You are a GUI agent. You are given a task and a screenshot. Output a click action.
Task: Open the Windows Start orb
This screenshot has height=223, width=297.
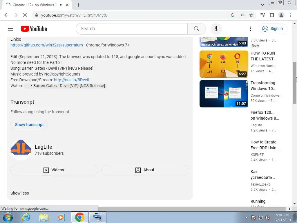coord(8,217)
